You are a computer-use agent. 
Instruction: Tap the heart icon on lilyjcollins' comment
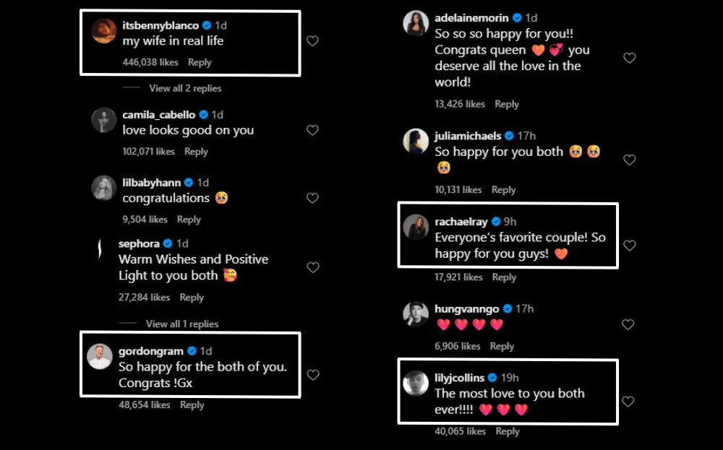tap(628, 402)
